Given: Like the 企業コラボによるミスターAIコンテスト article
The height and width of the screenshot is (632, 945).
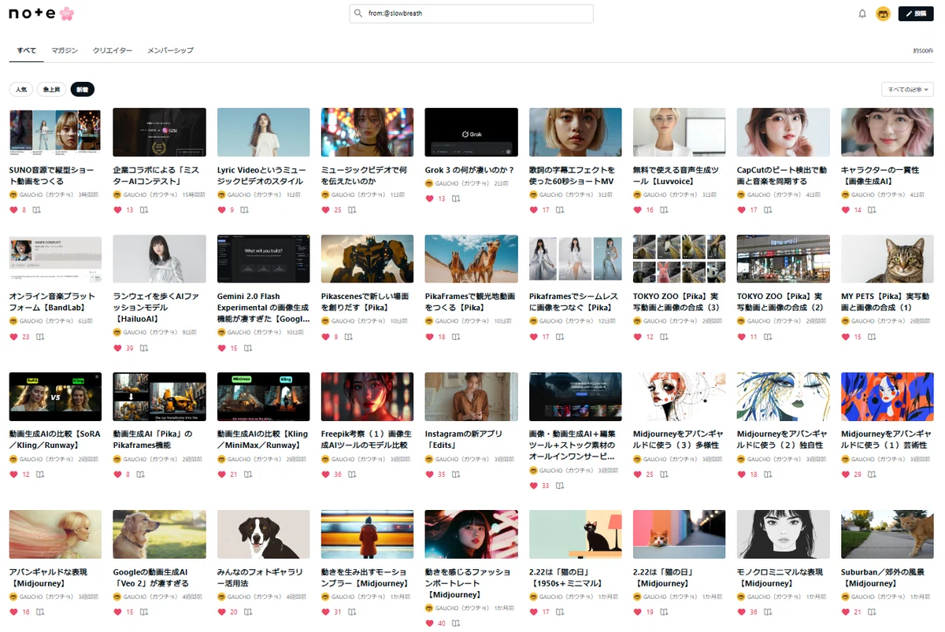Looking at the screenshot, I should [x=117, y=210].
